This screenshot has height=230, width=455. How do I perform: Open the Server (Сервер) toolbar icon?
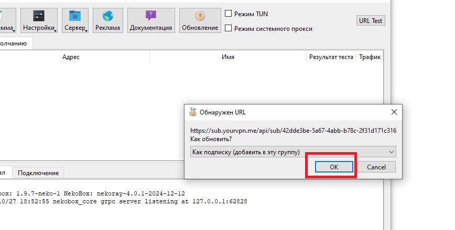pos(75,16)
